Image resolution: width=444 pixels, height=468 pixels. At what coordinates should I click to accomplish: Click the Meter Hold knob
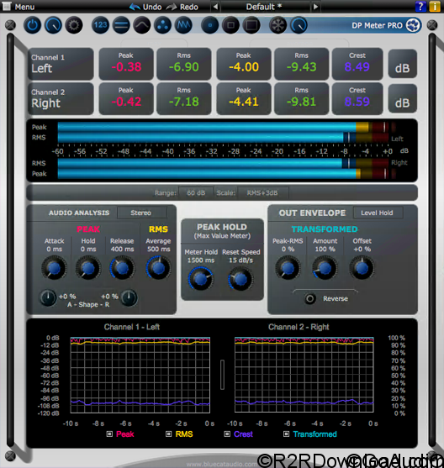point(200,279)
